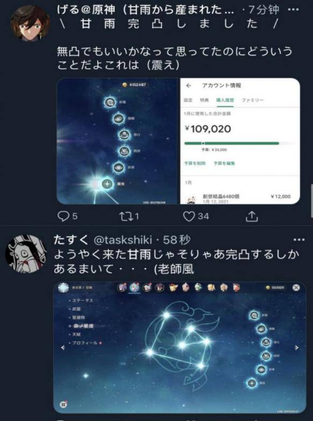
Task: Click the 予算を編集 link
Action: click(x=224, y=163)
